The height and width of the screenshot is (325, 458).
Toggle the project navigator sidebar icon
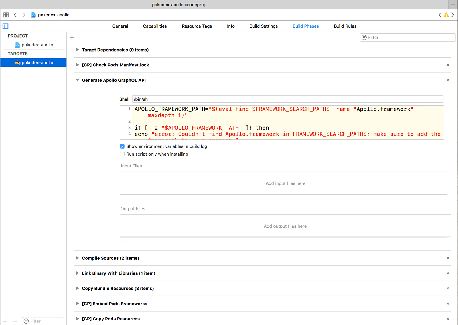coord(5,26)
